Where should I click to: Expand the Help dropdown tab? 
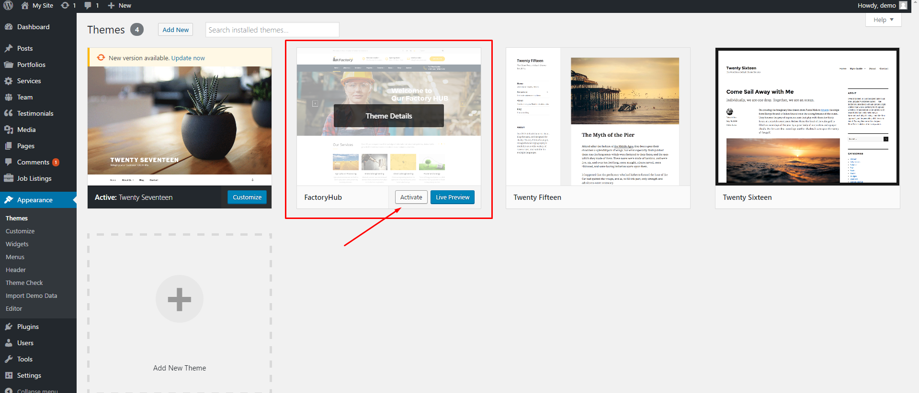tap(883, 20)
